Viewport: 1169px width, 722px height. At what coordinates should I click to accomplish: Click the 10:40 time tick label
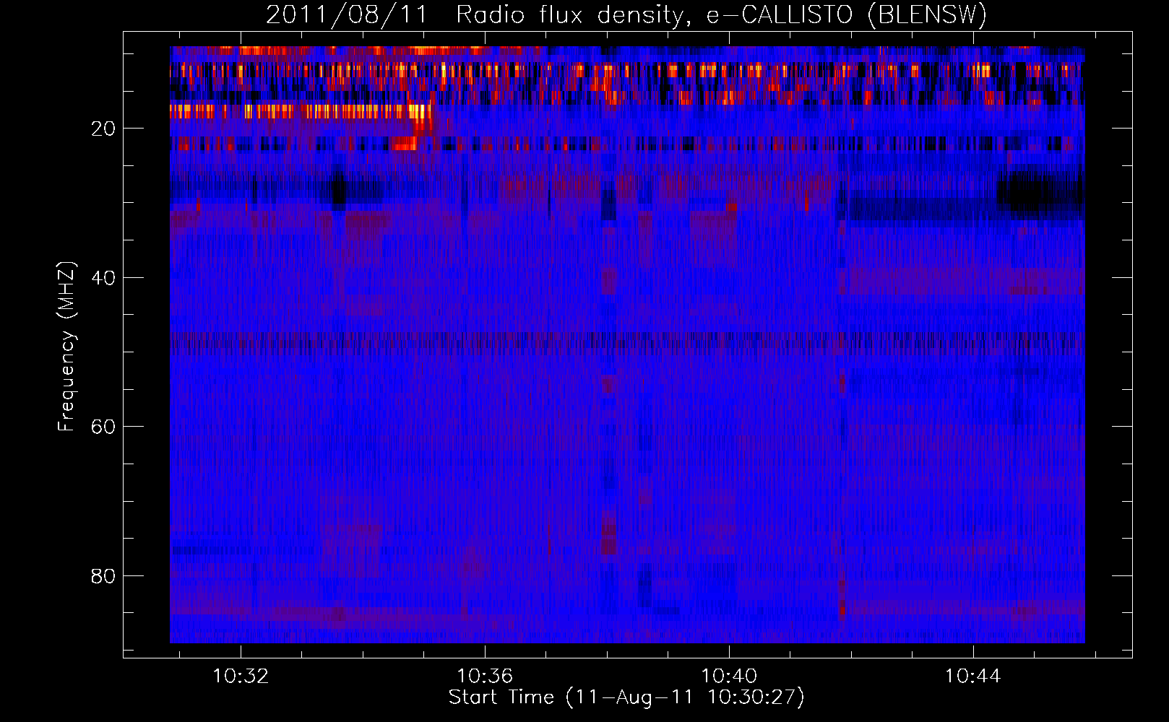point(730,676)
